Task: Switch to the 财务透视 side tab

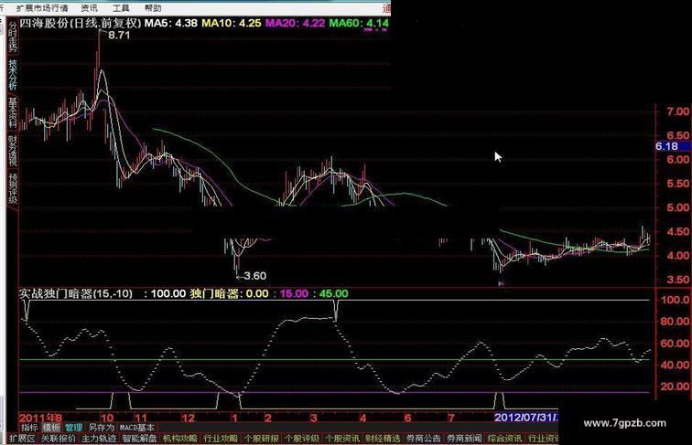Action: coord(13,151)
